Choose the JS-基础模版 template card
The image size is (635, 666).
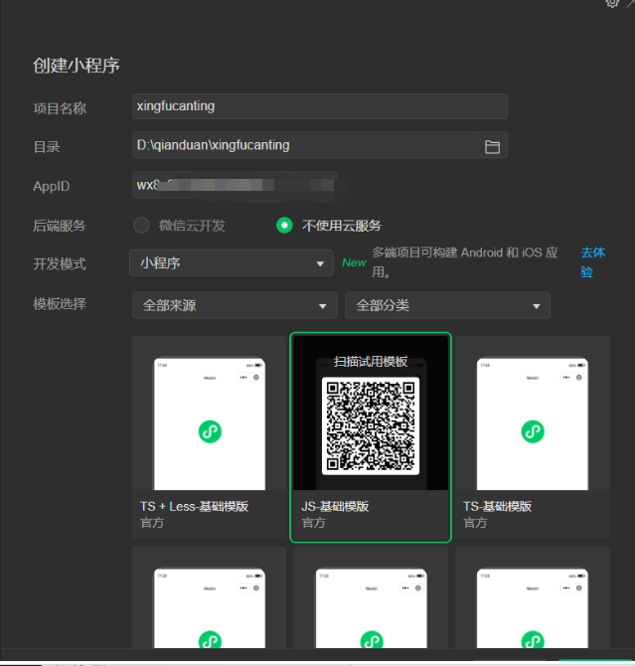click(x=371, y=437)
